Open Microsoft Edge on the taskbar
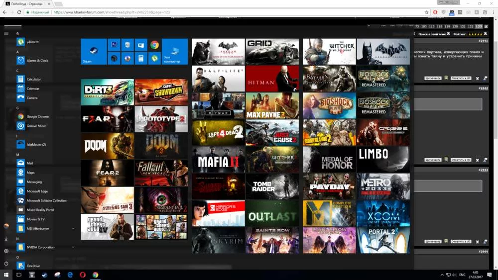The image size is (498, 280). click(70, 275)
